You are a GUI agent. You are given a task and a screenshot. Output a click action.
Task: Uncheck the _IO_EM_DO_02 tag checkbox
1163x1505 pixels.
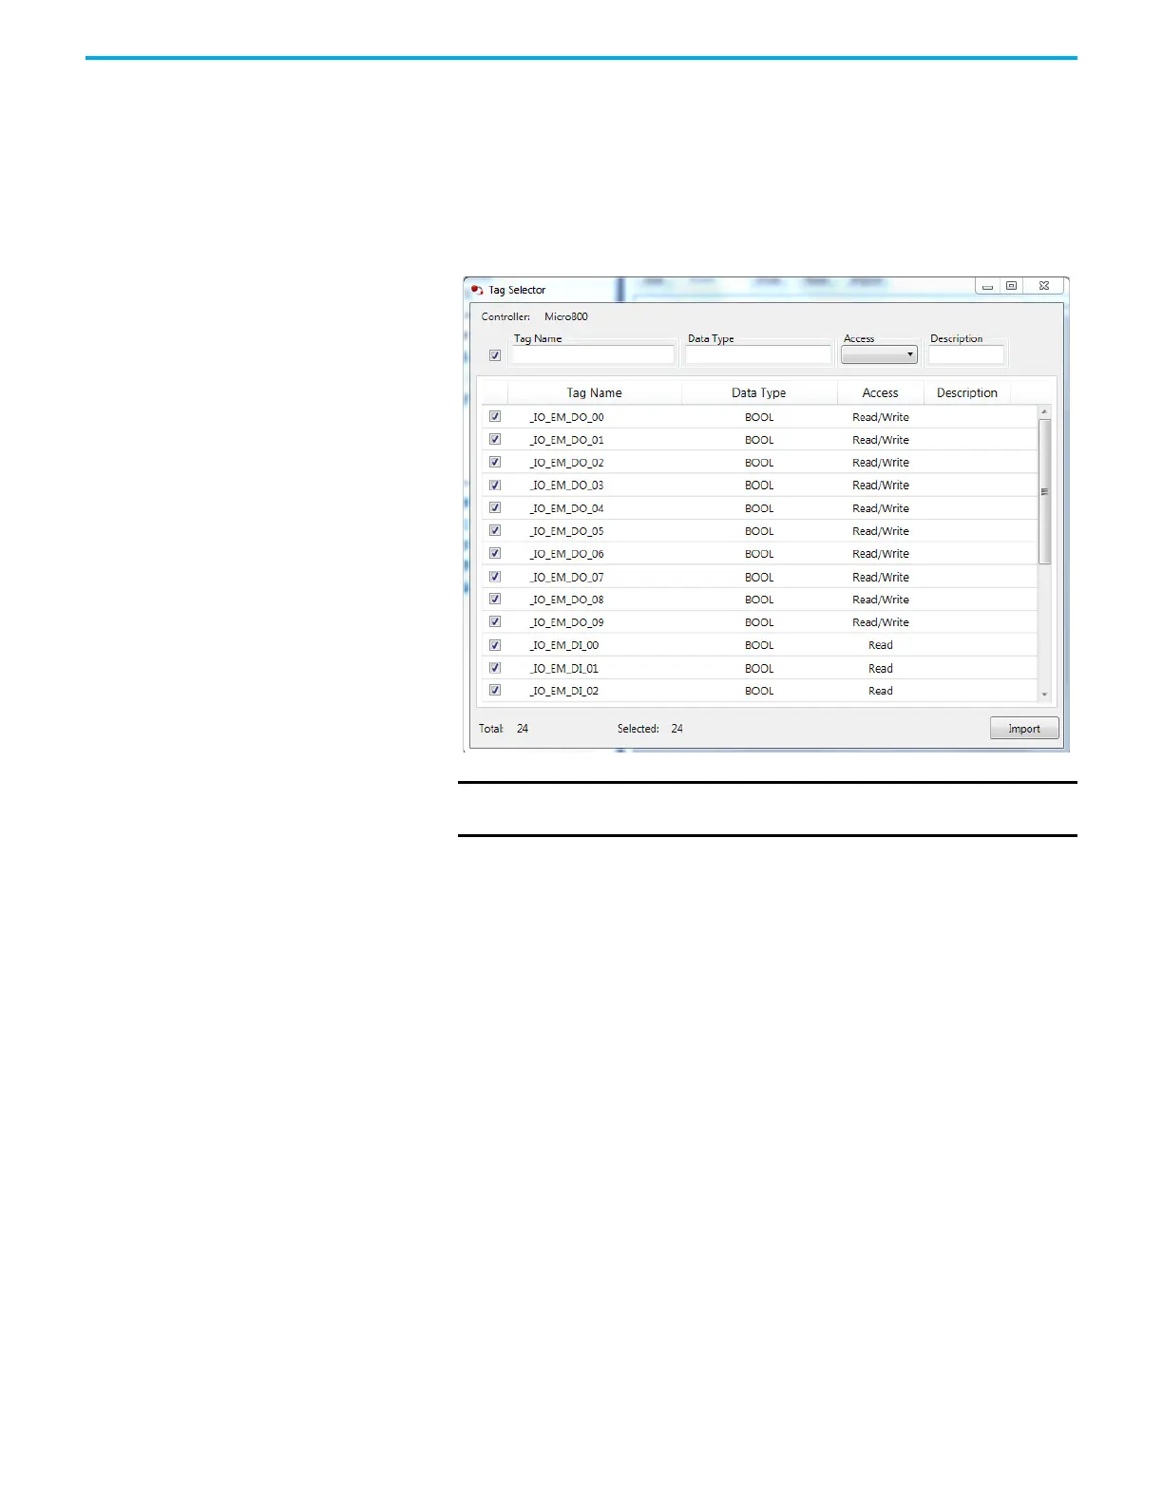(x=495, y=462)
